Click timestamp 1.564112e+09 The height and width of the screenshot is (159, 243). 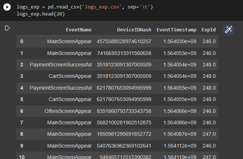(x=180, y=146)
